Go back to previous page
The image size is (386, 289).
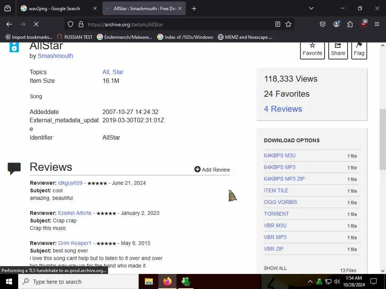point(9,24)
